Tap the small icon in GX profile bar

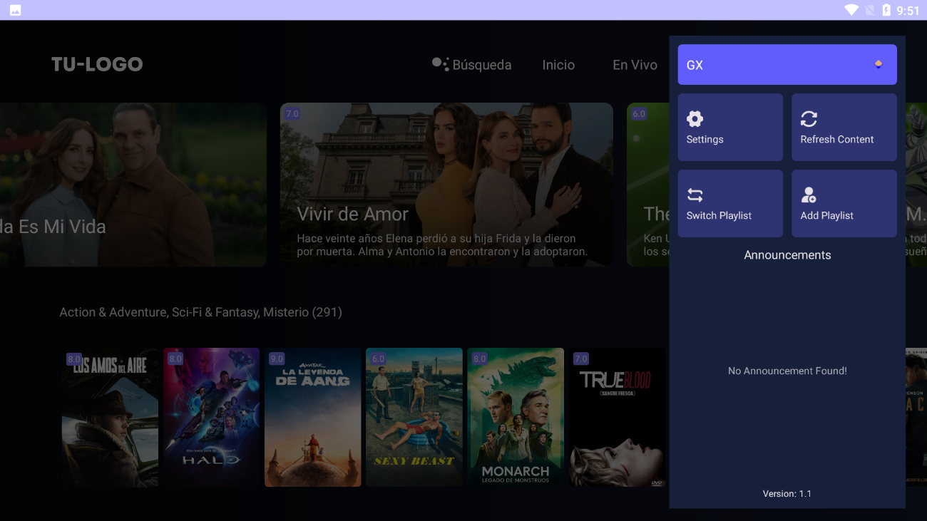pos(879,65)
